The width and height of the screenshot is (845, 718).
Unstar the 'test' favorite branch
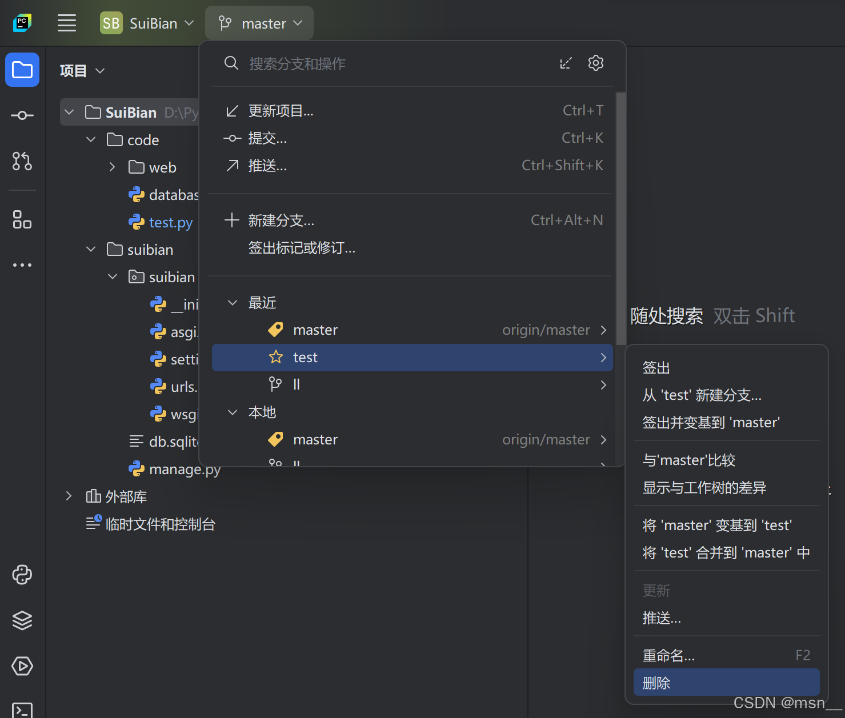click(x=275, y=357)
